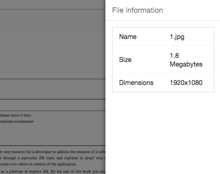220x174 pixels.
Task: Click the line 'over others in context of the application'
Action: [x=38, y=164]
